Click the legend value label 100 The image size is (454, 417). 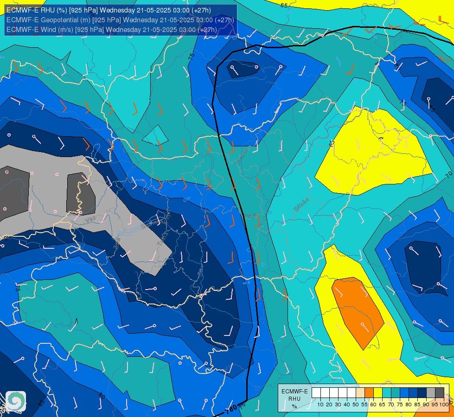444,405
